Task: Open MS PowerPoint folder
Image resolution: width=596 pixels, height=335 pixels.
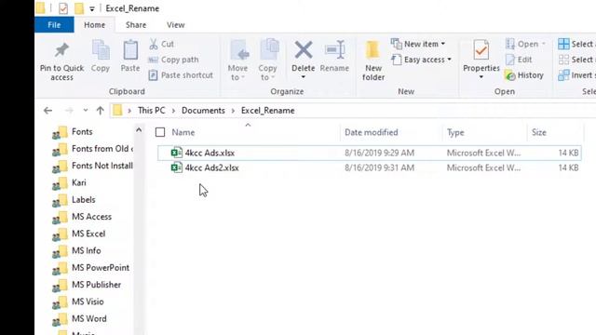Action: point(101,268)
